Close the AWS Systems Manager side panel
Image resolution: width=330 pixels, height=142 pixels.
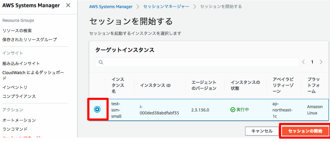pos(68,5)
